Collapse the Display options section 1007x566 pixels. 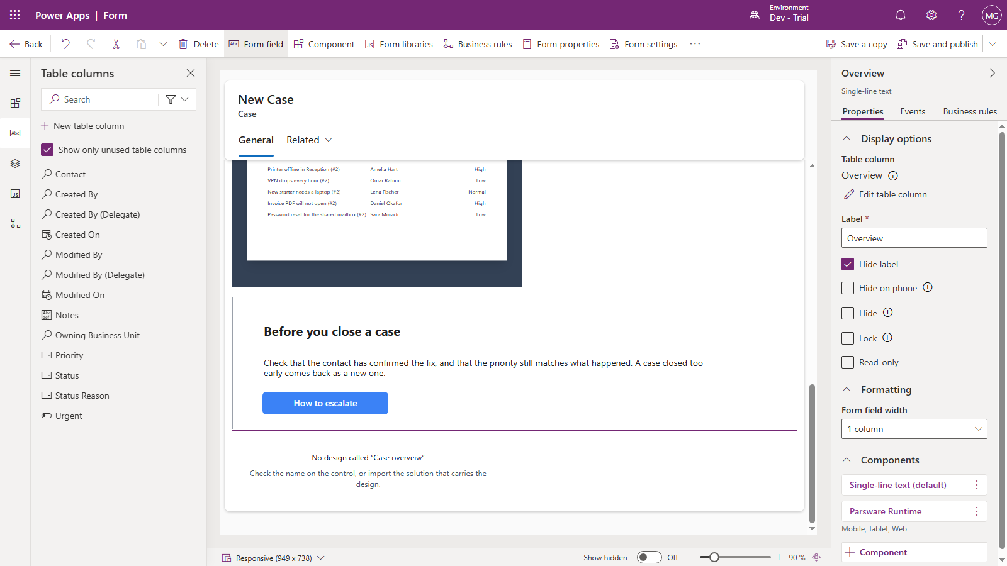coord(847,138)
